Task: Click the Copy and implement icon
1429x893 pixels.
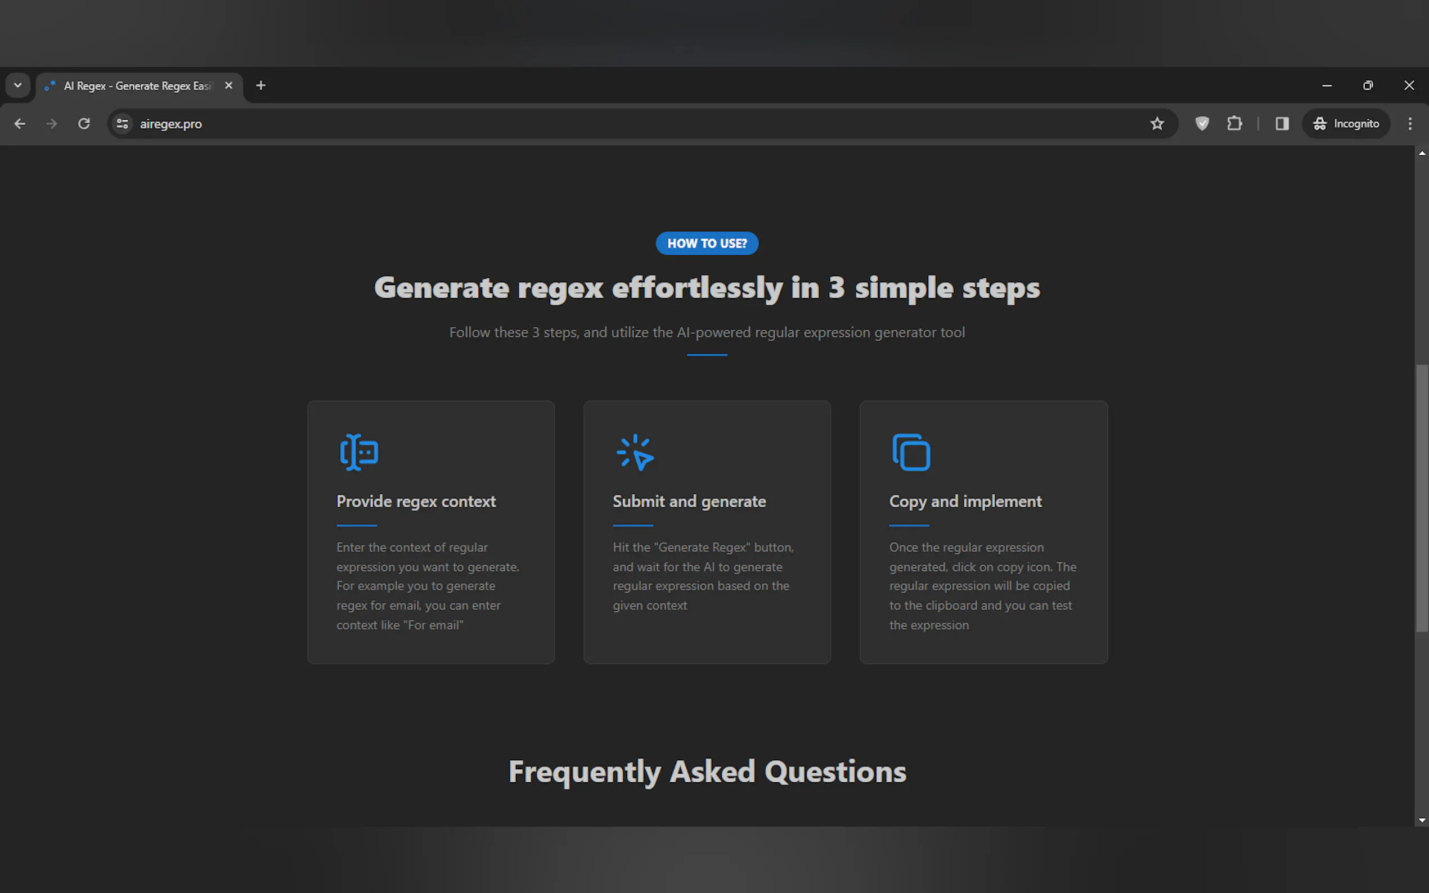Action: [911, 453]
